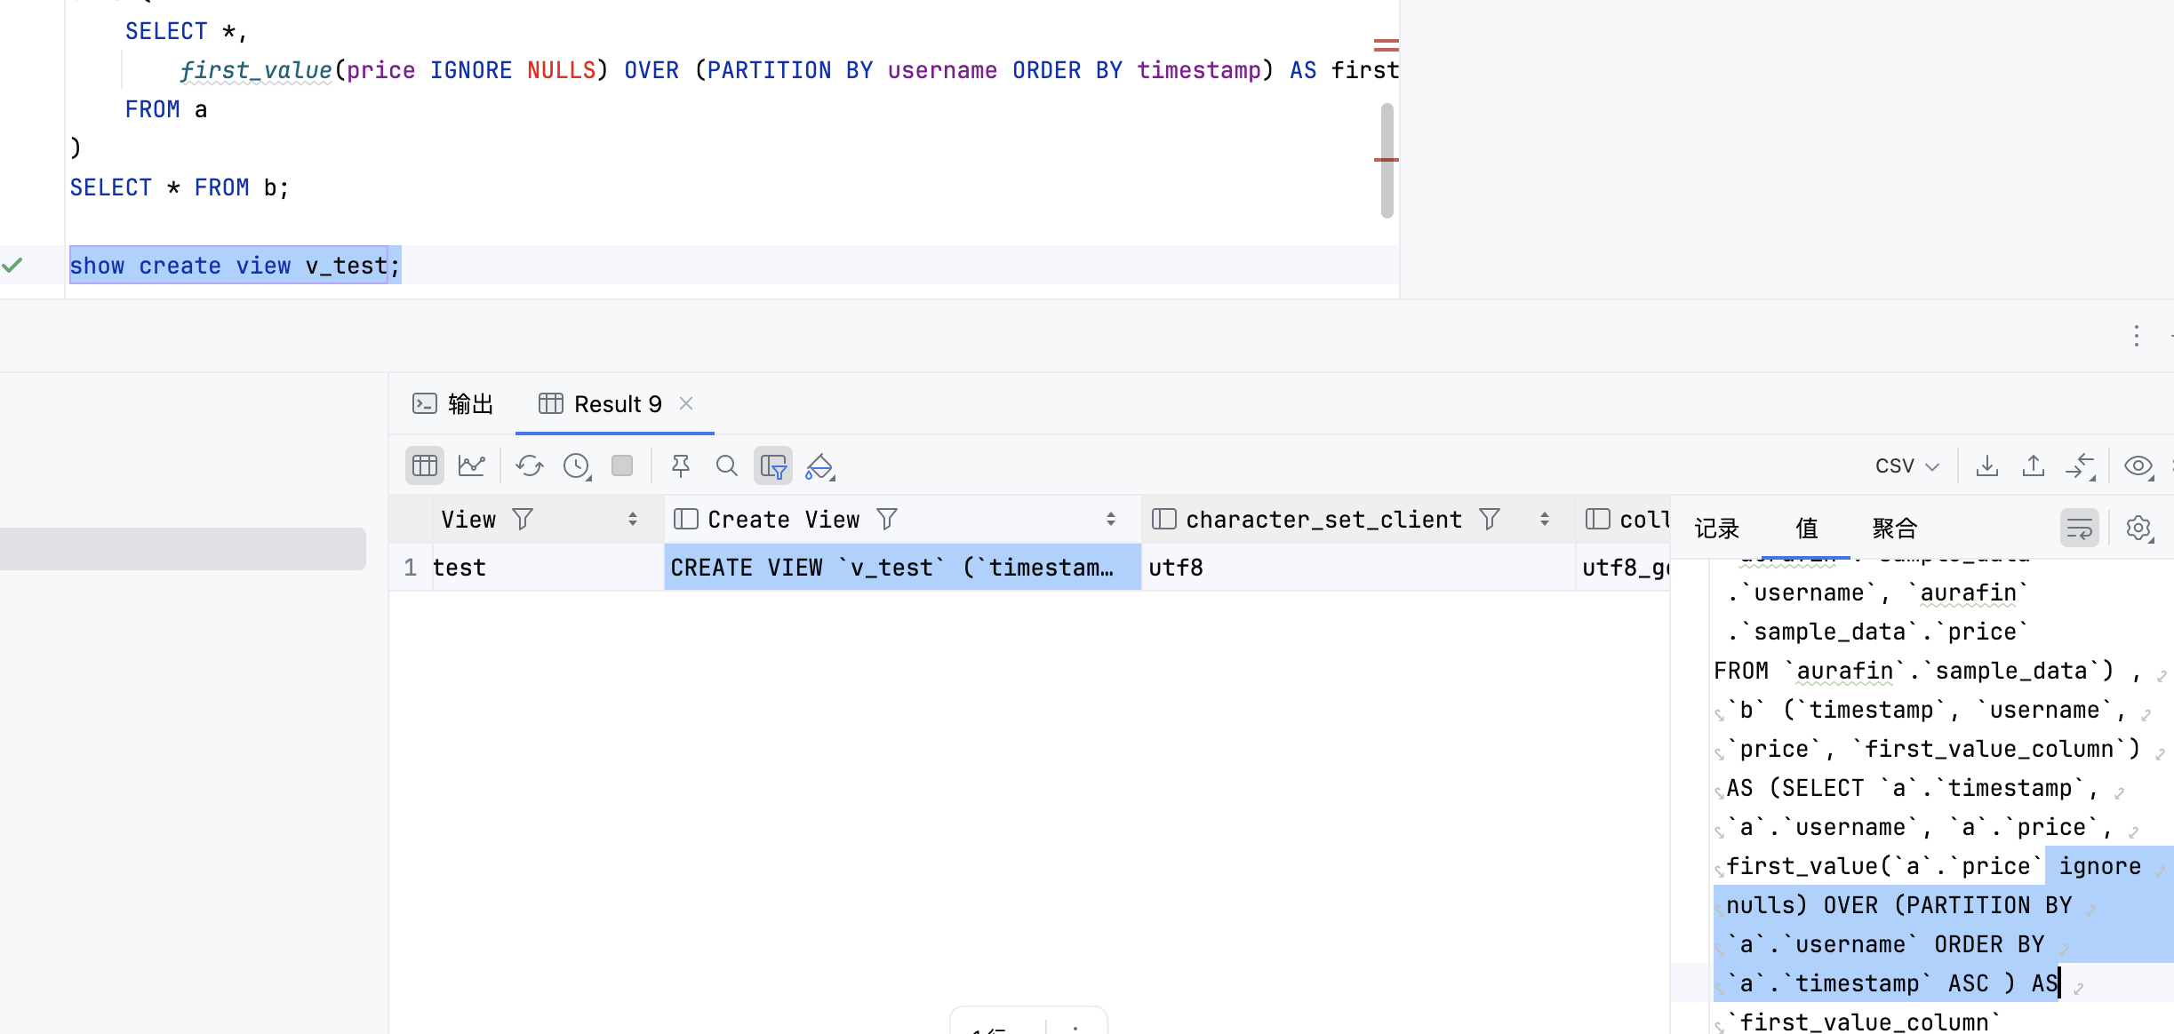Image resolution: width=2174 pixels, height=1034 pixels.
Task: Open the table coloring paint bucket
Action: coord(819,465)
